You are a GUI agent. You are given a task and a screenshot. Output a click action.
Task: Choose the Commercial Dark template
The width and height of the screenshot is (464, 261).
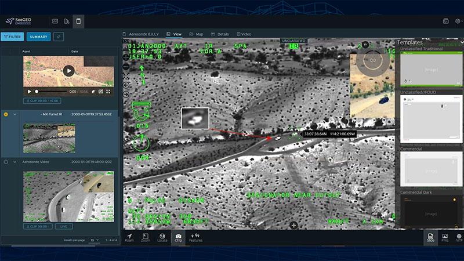click(431, 211)
